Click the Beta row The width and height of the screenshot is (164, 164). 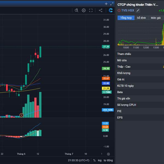[140, 92]
